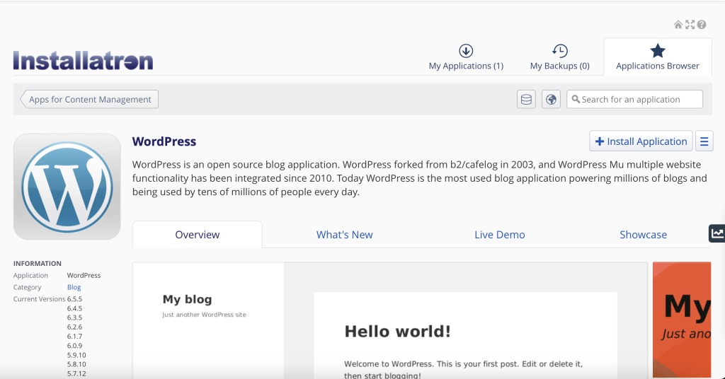Click the version 6.4.5 entry
Image resolution: width=725 pixels, height=379 pixels.
(x=74, y=308)
